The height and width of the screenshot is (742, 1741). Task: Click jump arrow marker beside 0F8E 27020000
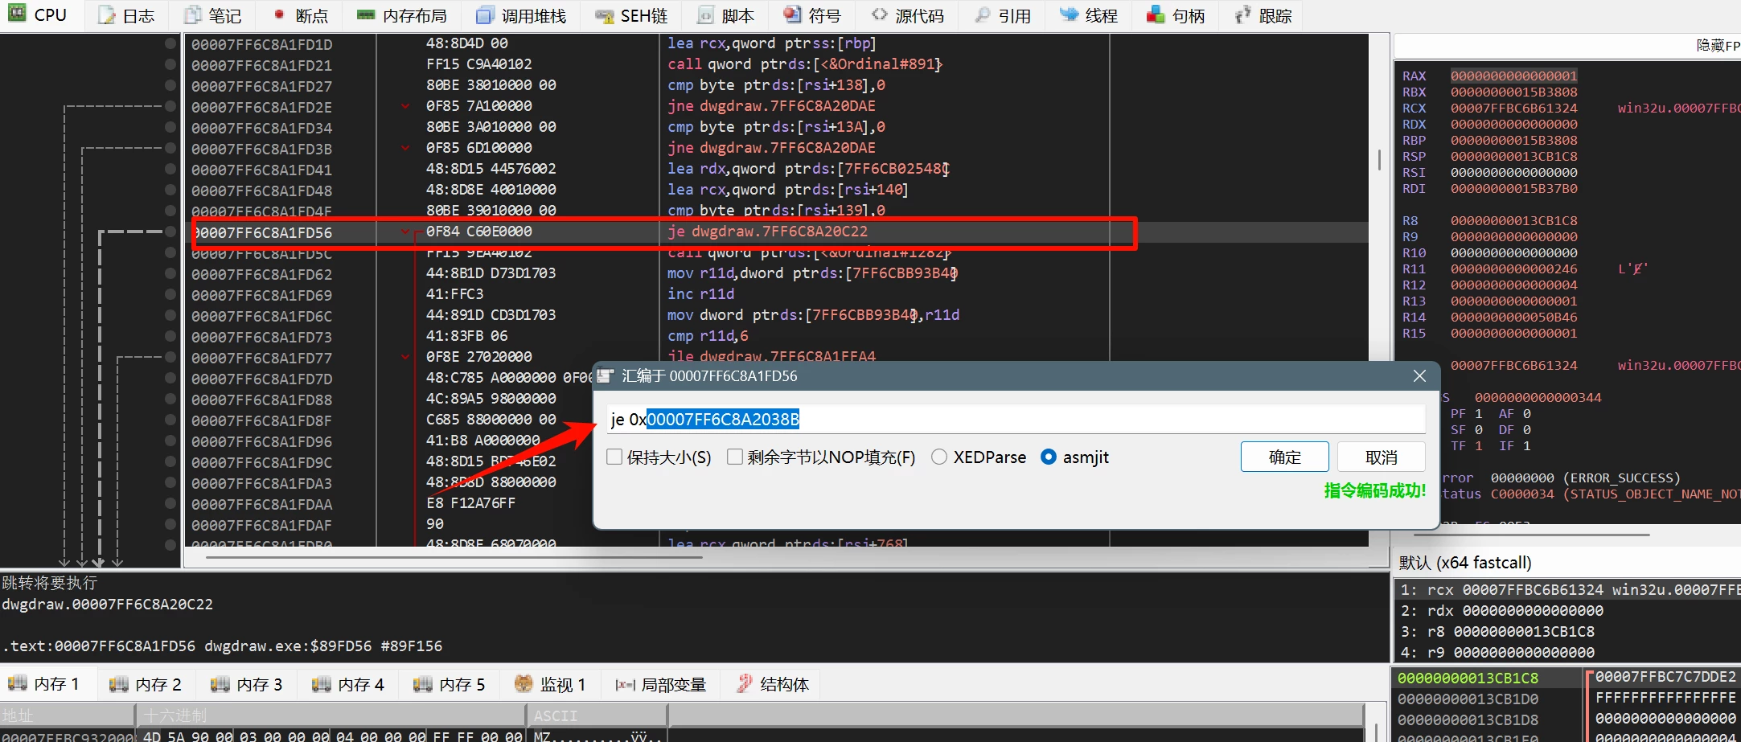405,357
